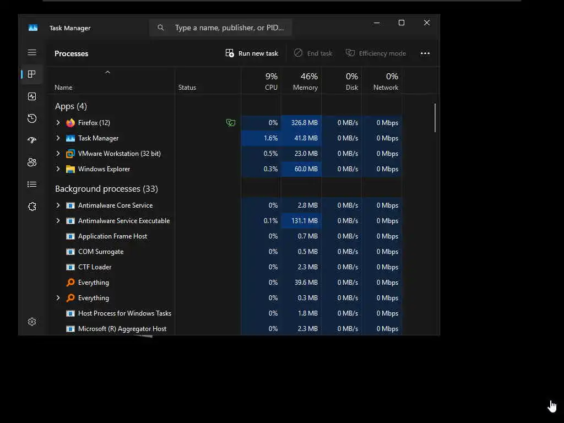Expand the Firefox (12) process group
Screen dimensions: 564x423
point(58,123)
